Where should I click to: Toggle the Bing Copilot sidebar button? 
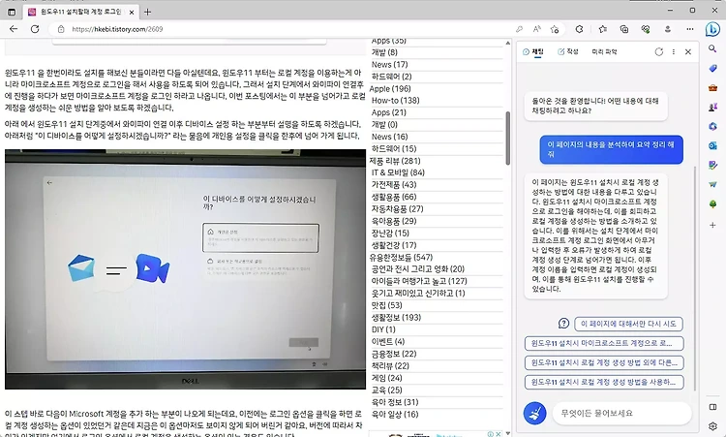pos(712,29)
